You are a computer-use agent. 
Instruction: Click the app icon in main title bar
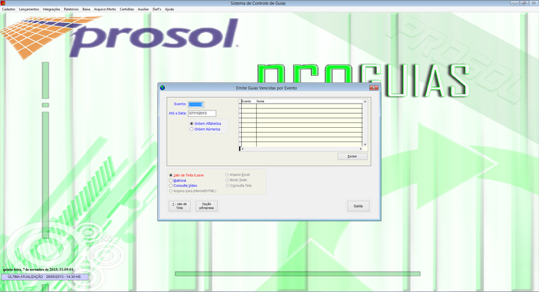click(3, 3)
